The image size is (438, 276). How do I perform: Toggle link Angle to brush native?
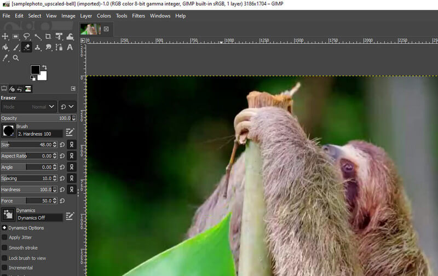coord(72,167)
